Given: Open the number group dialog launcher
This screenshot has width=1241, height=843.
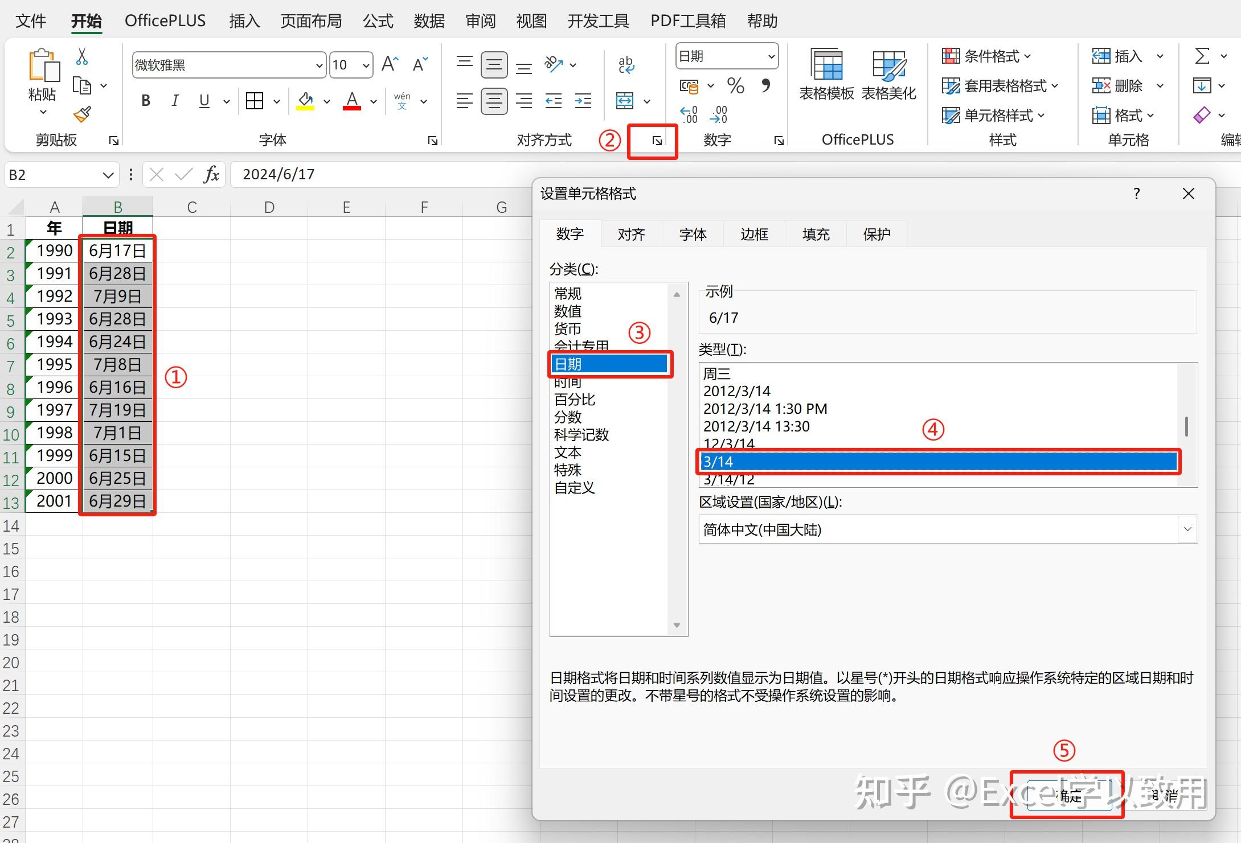Looking at the screenshot, I should pos(779,141).
